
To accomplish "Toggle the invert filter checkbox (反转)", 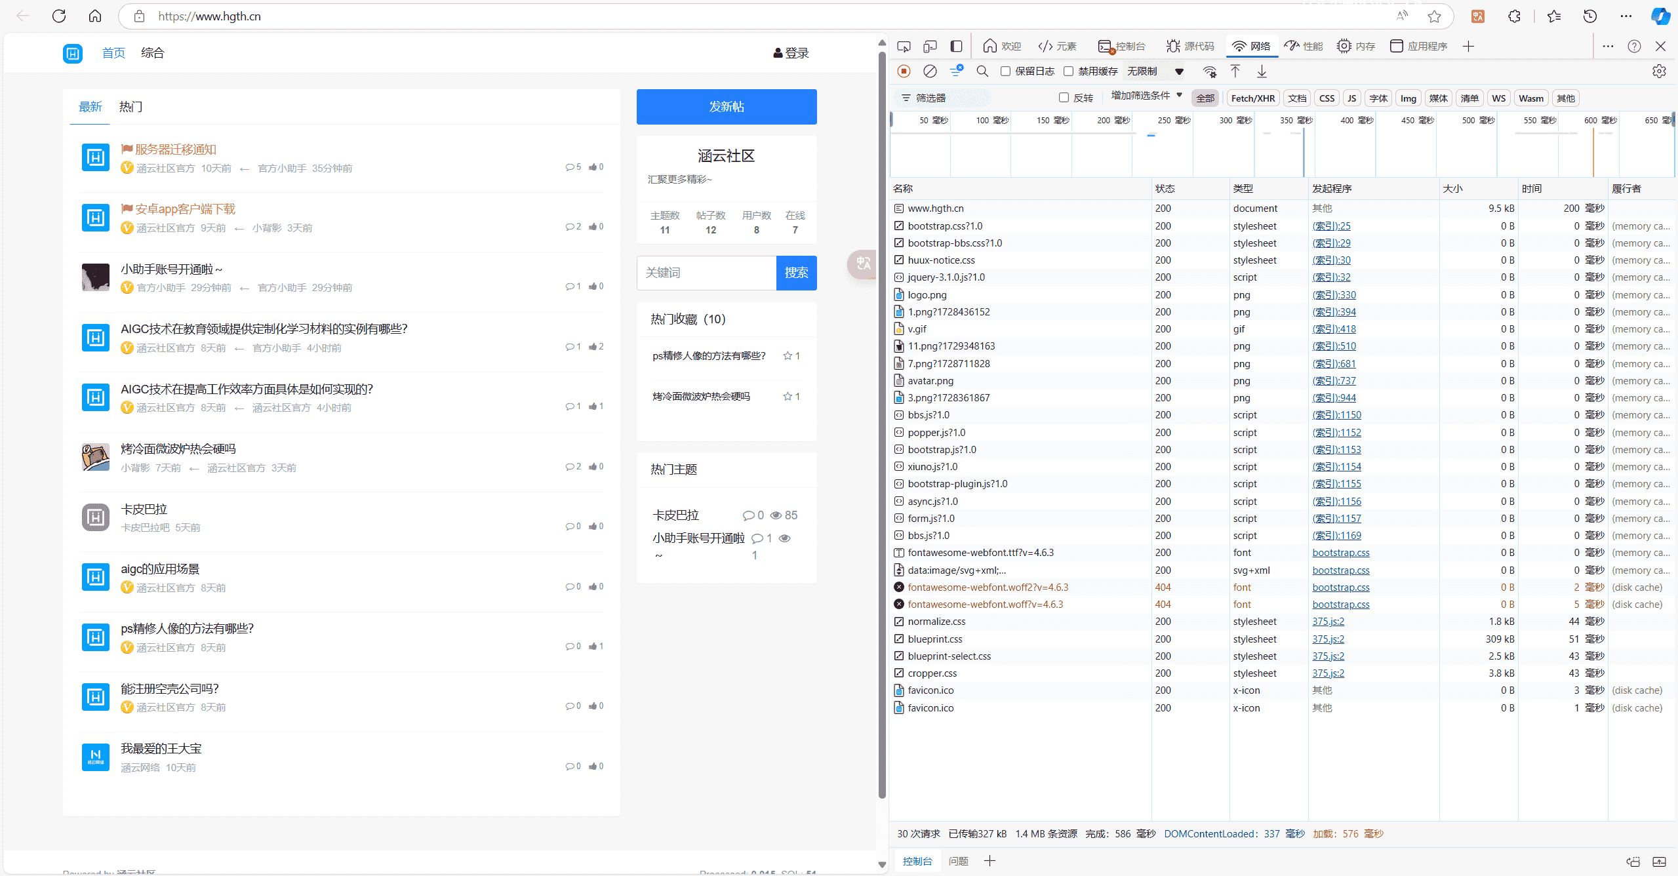I will [x=1064, y=98].
